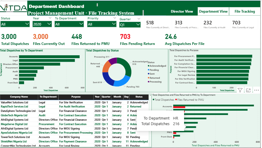
Task: Click the 703 Files Currently at Legal card
Action: (x=244, y=24)
